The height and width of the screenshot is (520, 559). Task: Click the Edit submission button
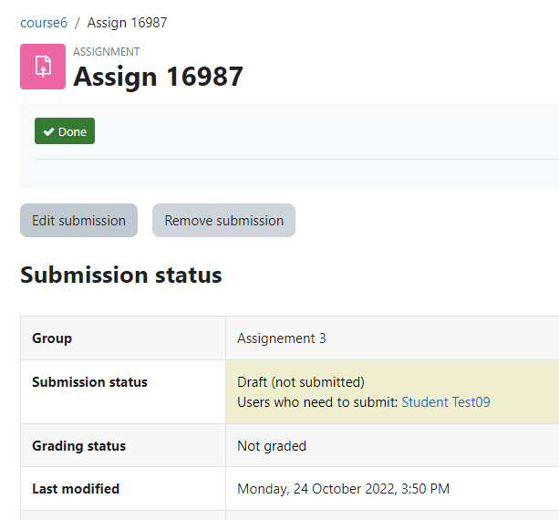pyautogui.click(x=78, y=221)
